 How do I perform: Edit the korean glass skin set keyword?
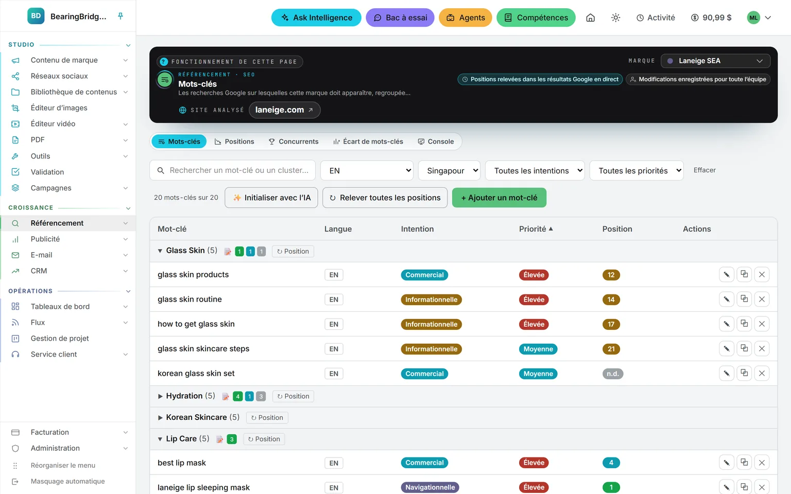click(727, 373)
